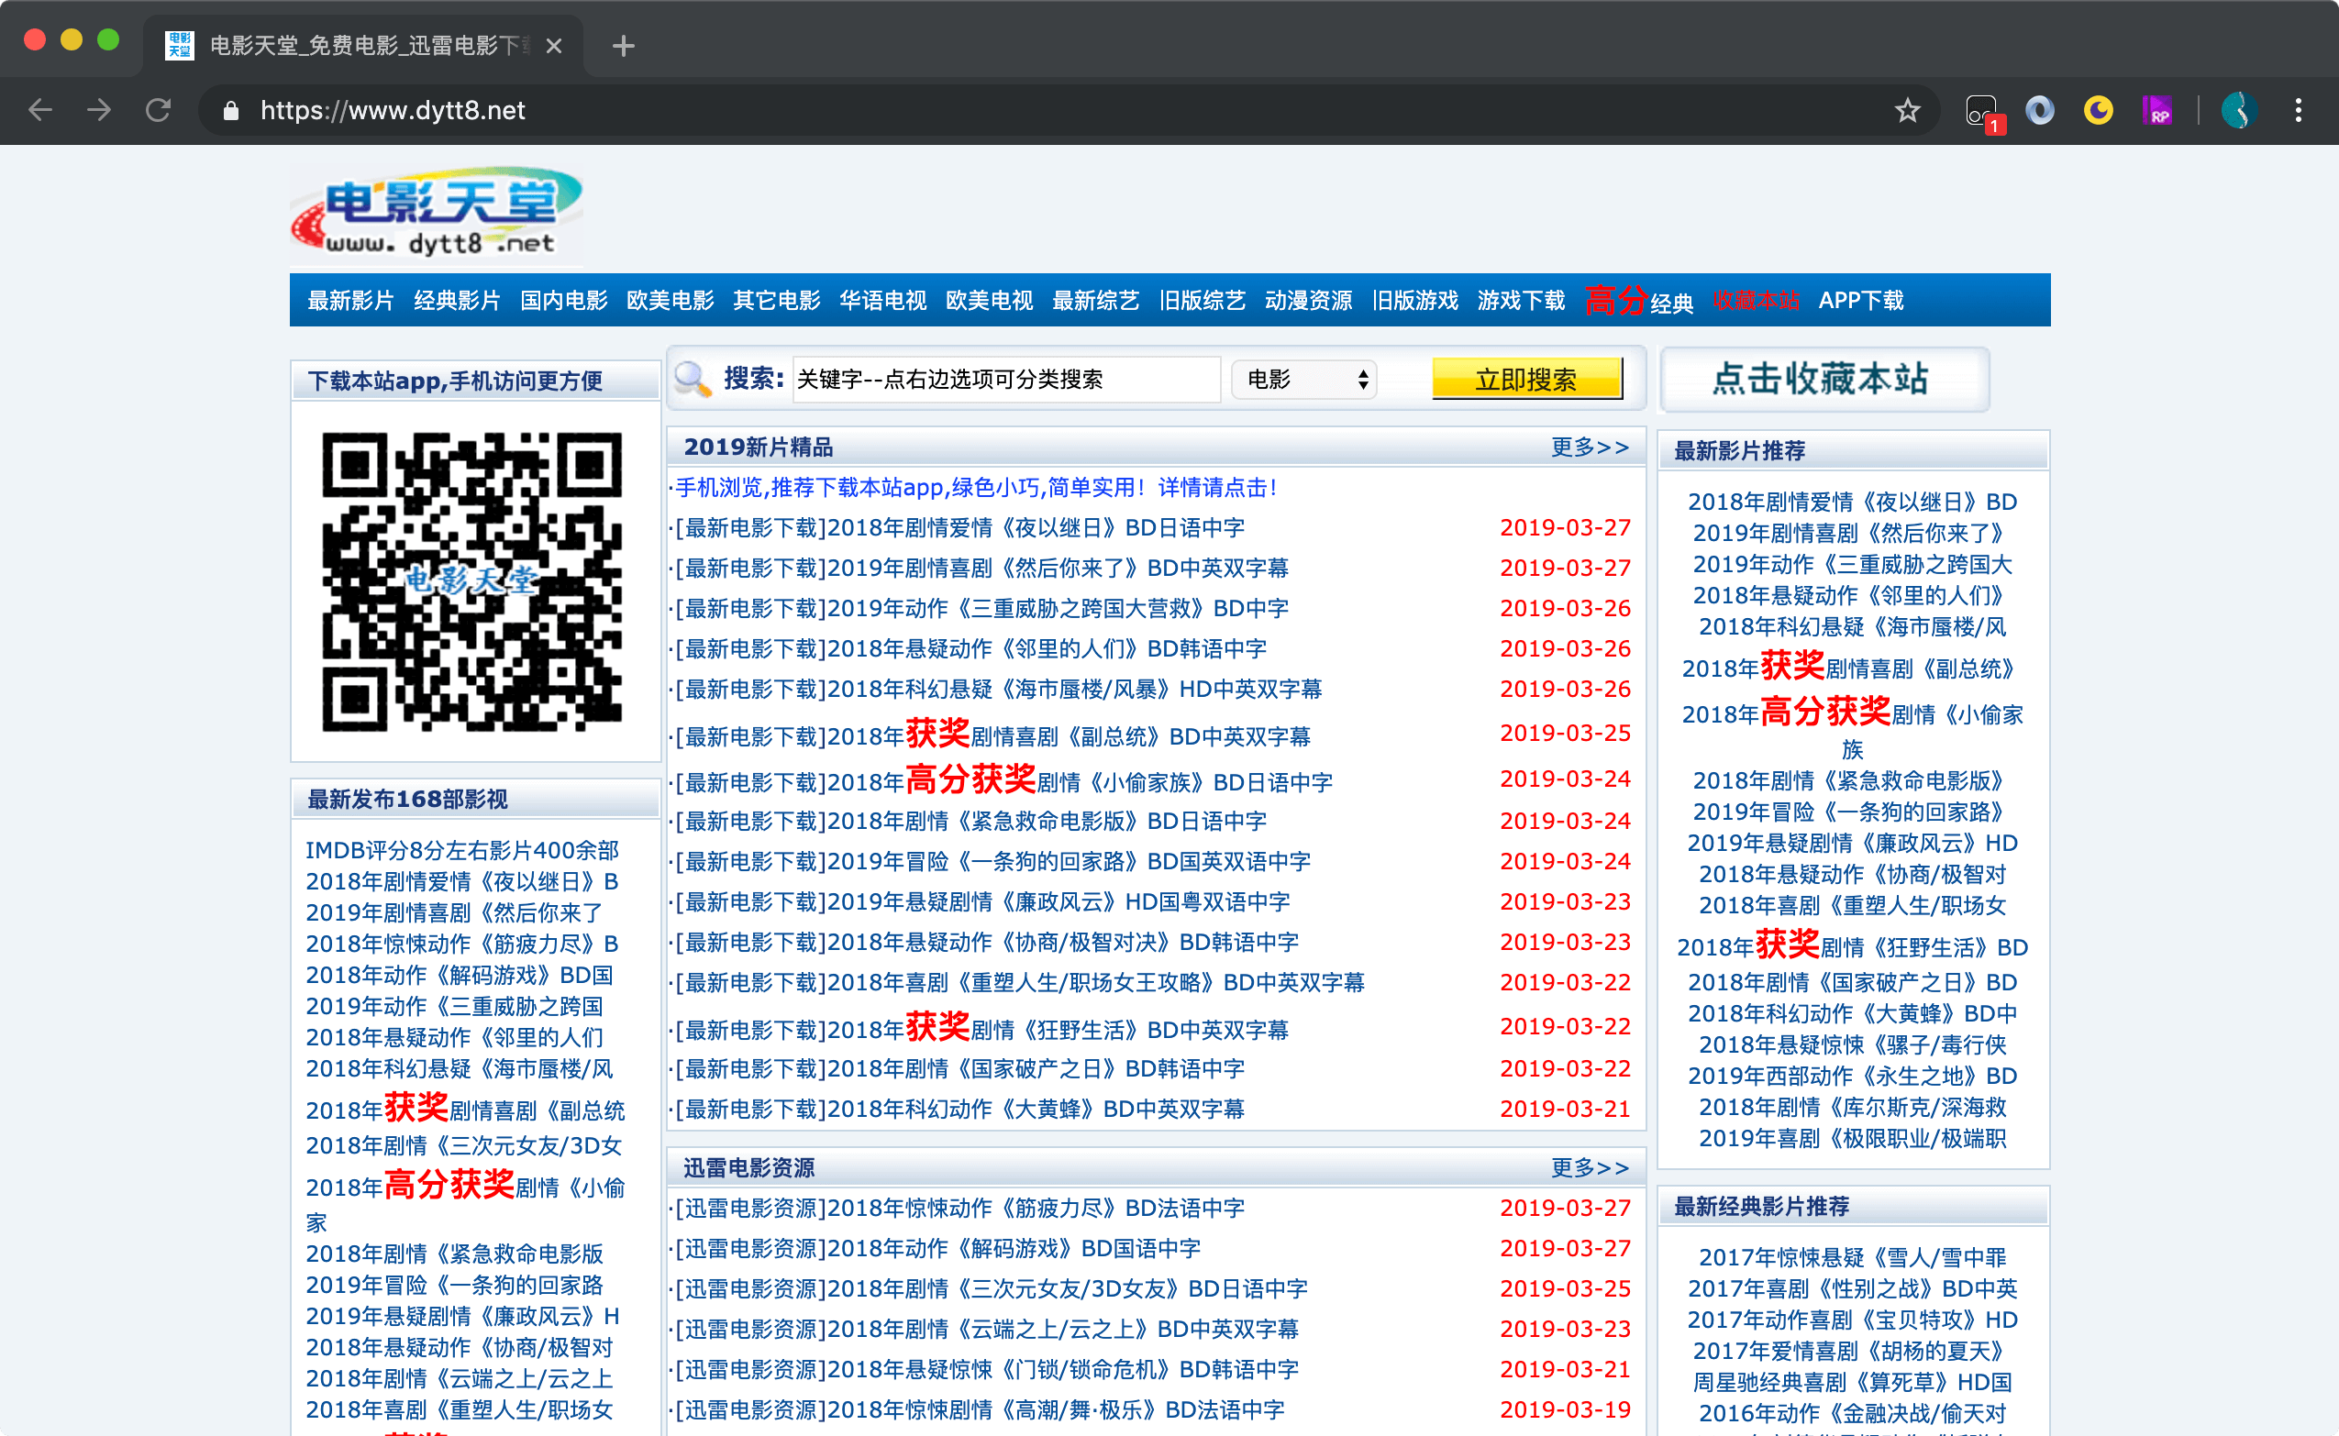The height and width of the screenshot is (1436, 2339).
Task: Click the reload page icon
Action: [158, 110]
